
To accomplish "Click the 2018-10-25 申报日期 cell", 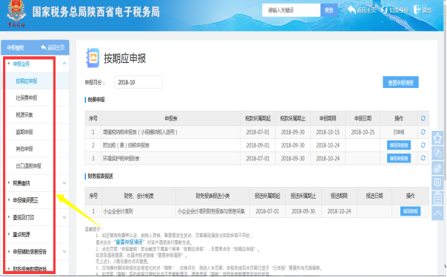I will click(x=363, y=132).
